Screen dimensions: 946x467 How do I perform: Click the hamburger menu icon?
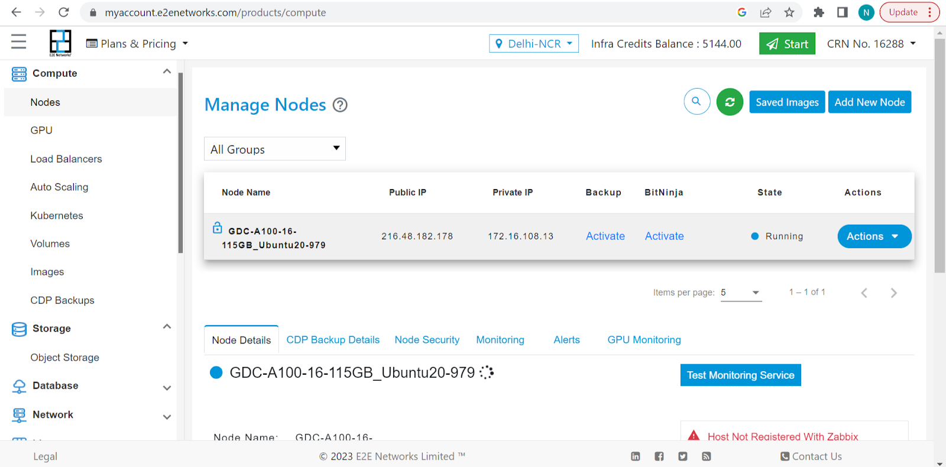pos(19,41)
